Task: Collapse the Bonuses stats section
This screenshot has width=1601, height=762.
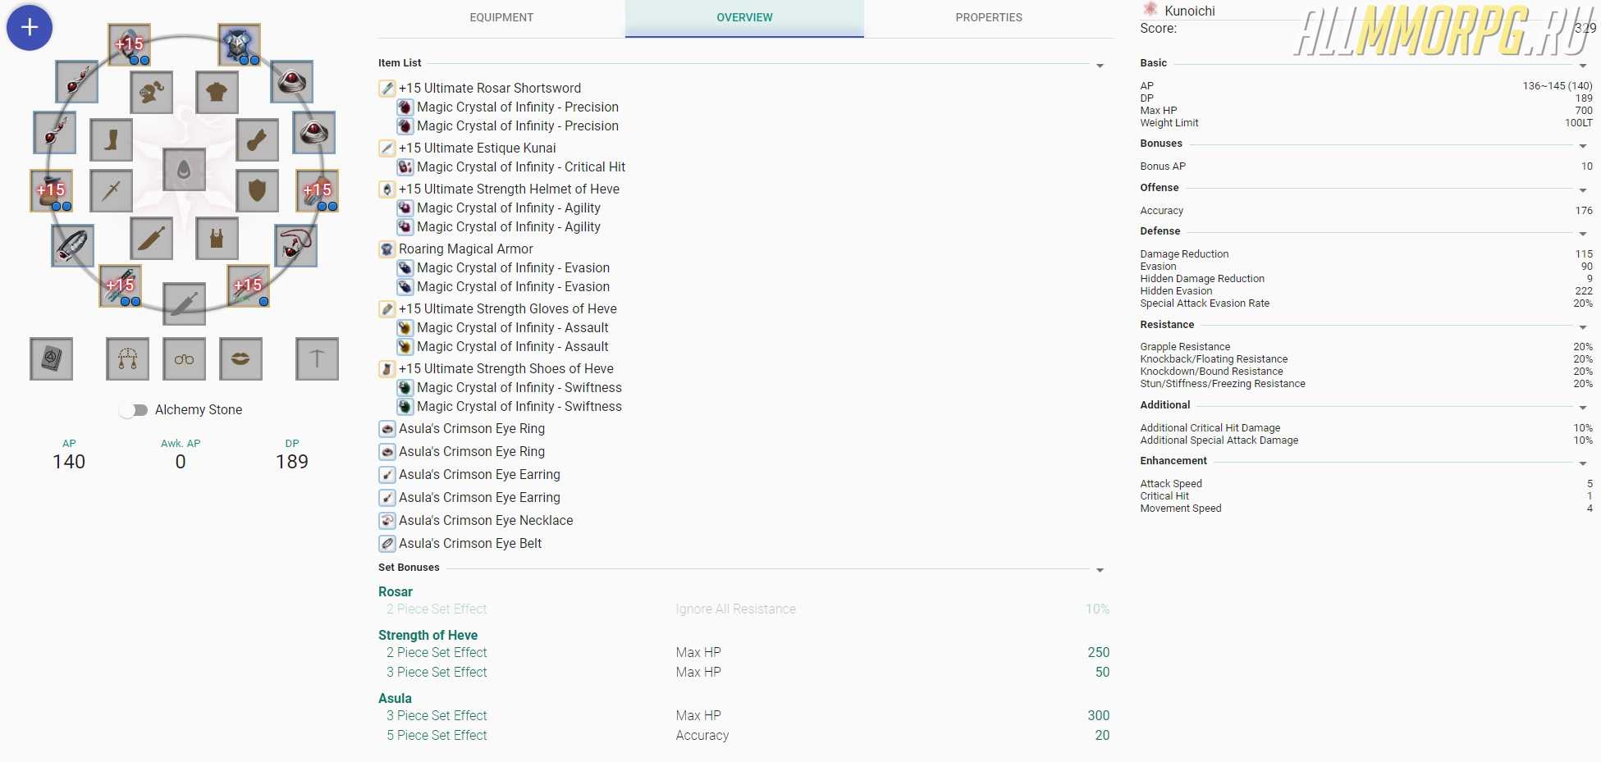Action: (x=1583, y=146)
